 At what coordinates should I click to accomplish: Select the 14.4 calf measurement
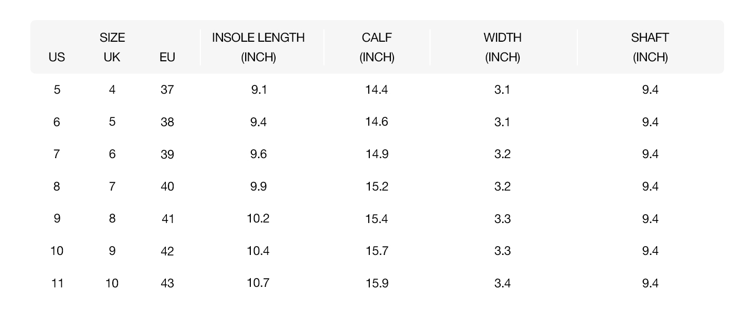click(376, 90)
